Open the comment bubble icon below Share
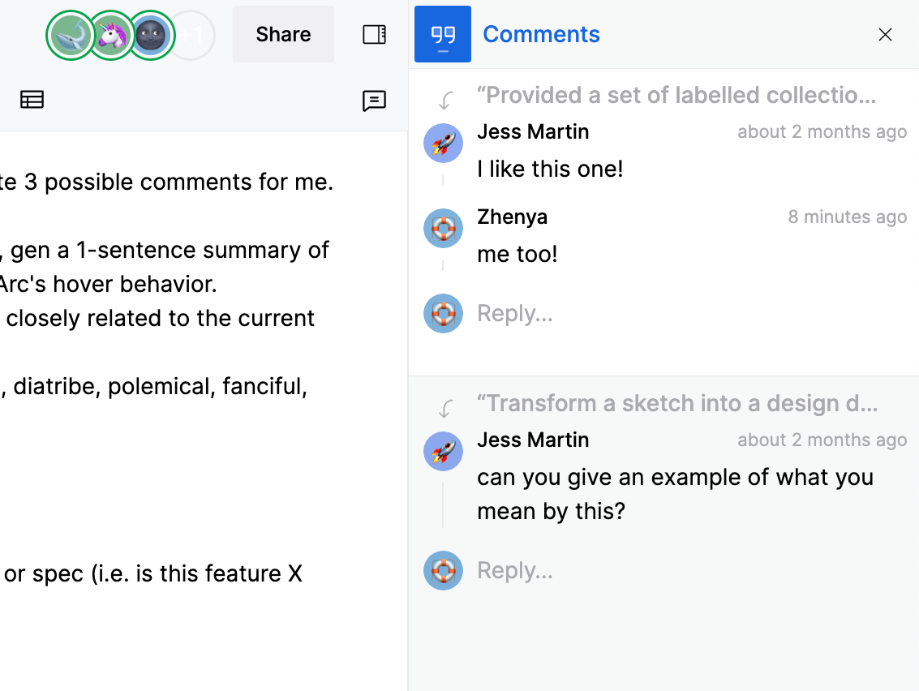Screen dimensions: 919x691 374,101
